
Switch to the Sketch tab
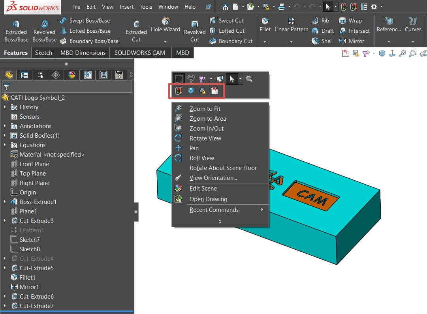tap(43, 53)
